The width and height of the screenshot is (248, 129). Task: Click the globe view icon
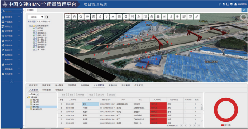coord(94,16)
